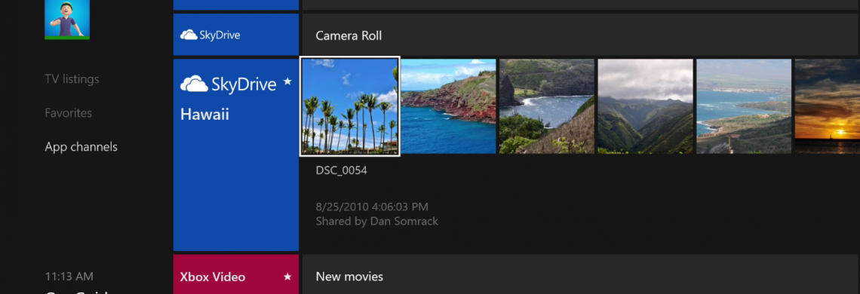Screen dimensions: 860x294
Task: Click the user avatar picture
Action: point(67,19)
